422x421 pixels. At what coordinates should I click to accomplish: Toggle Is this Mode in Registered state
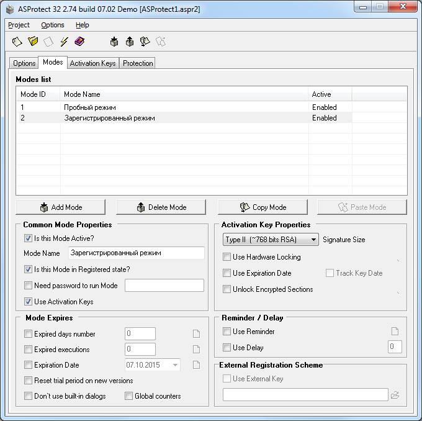[x=28, y=269]
